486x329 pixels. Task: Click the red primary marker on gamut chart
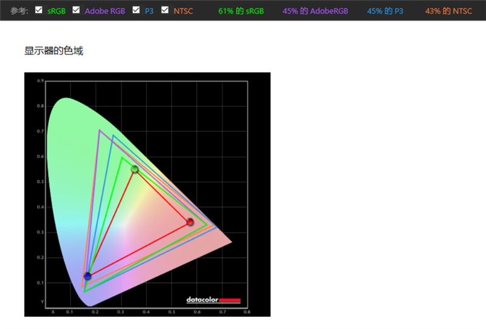[190, 222]
